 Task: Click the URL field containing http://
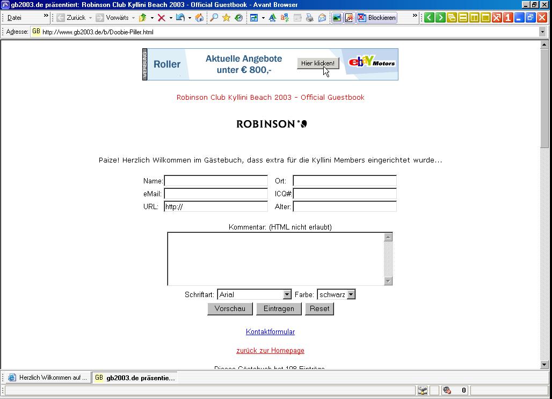point(216,206)
